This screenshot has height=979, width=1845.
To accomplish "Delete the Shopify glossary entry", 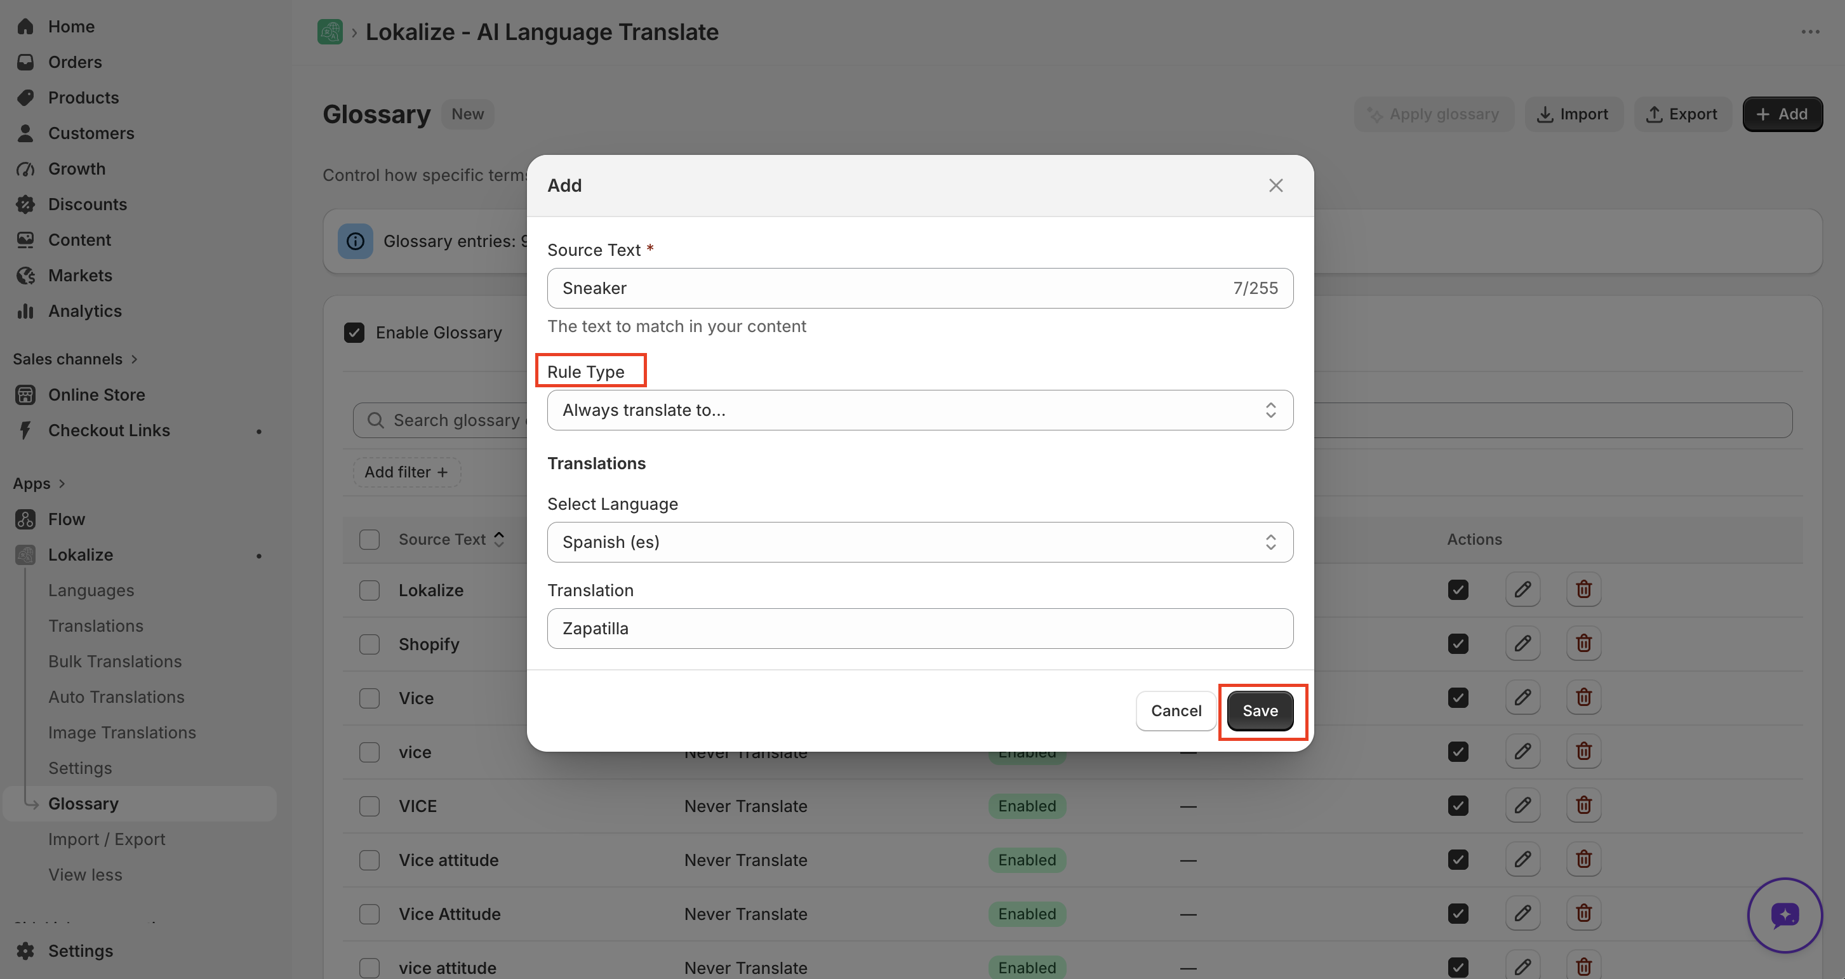I will pos(1583,643).
